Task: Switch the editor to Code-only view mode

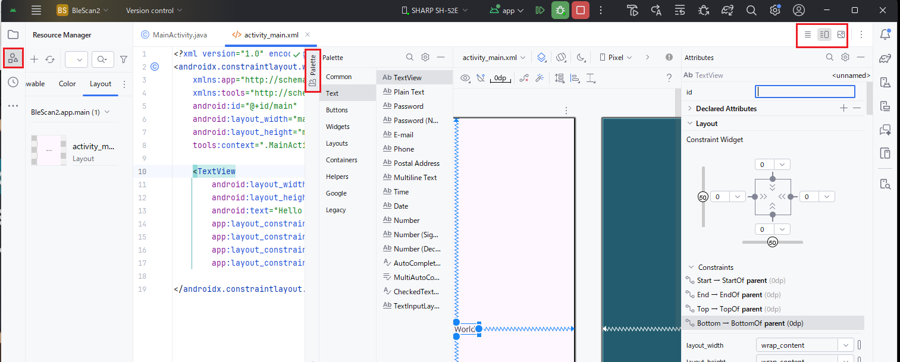Action: click(x=807, y=34)
